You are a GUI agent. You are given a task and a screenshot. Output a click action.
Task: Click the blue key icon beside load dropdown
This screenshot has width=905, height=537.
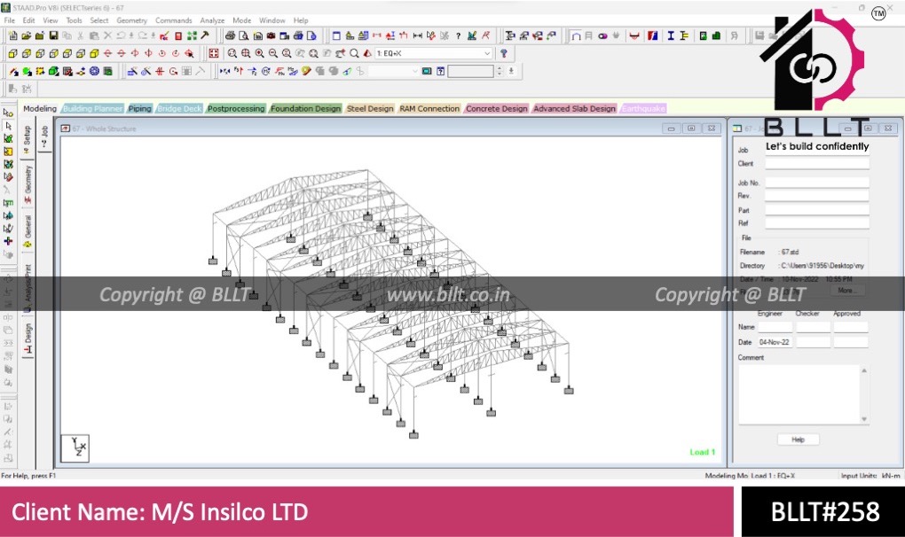coord(504,53)
